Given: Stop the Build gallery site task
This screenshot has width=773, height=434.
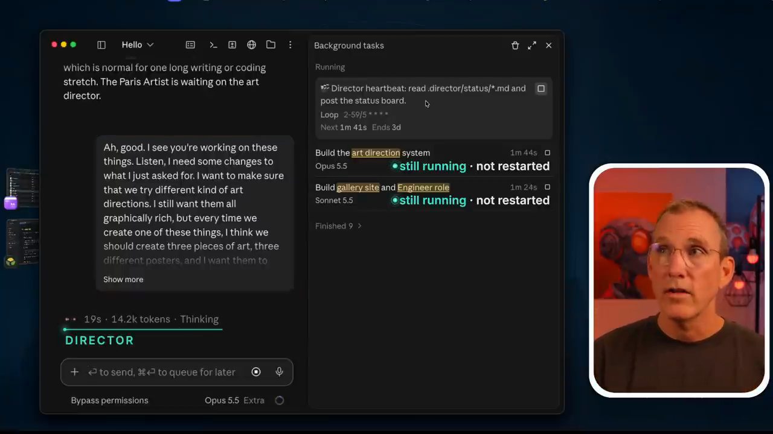Looking at the screenshot, I should pos(547,187).
